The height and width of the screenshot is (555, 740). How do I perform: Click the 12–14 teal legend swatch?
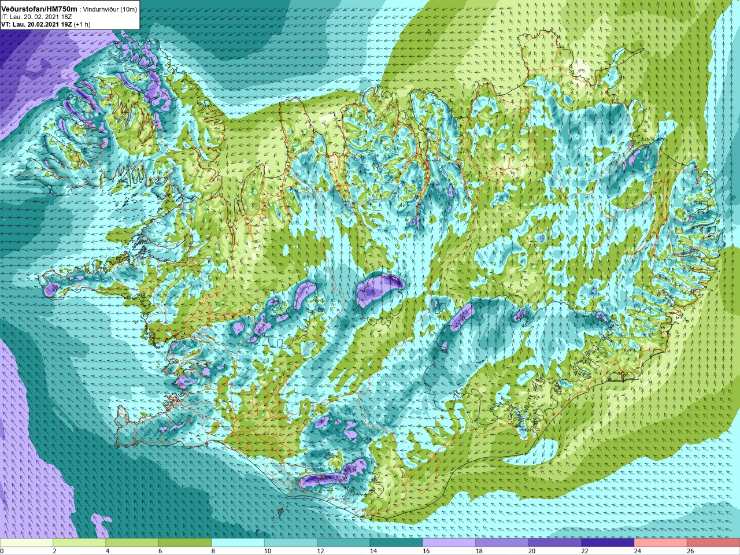[x=343, y=543]
